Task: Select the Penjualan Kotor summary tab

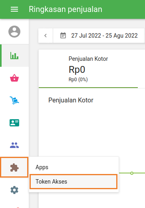Action: click(x=88, y=69)
